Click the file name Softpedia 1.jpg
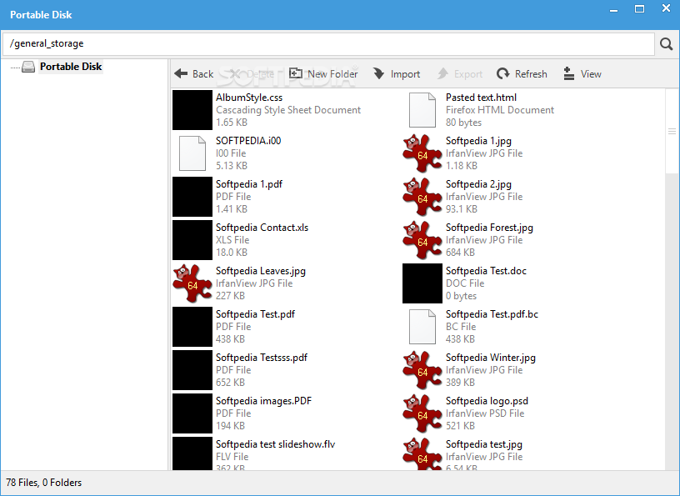The height and width of the screenshot is (496, 680). (x=478, y=141)
